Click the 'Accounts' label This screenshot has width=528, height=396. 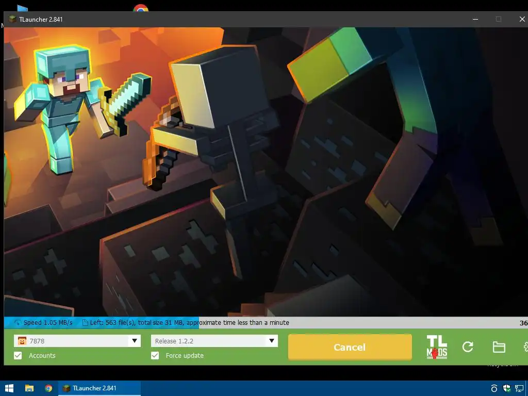42,356
